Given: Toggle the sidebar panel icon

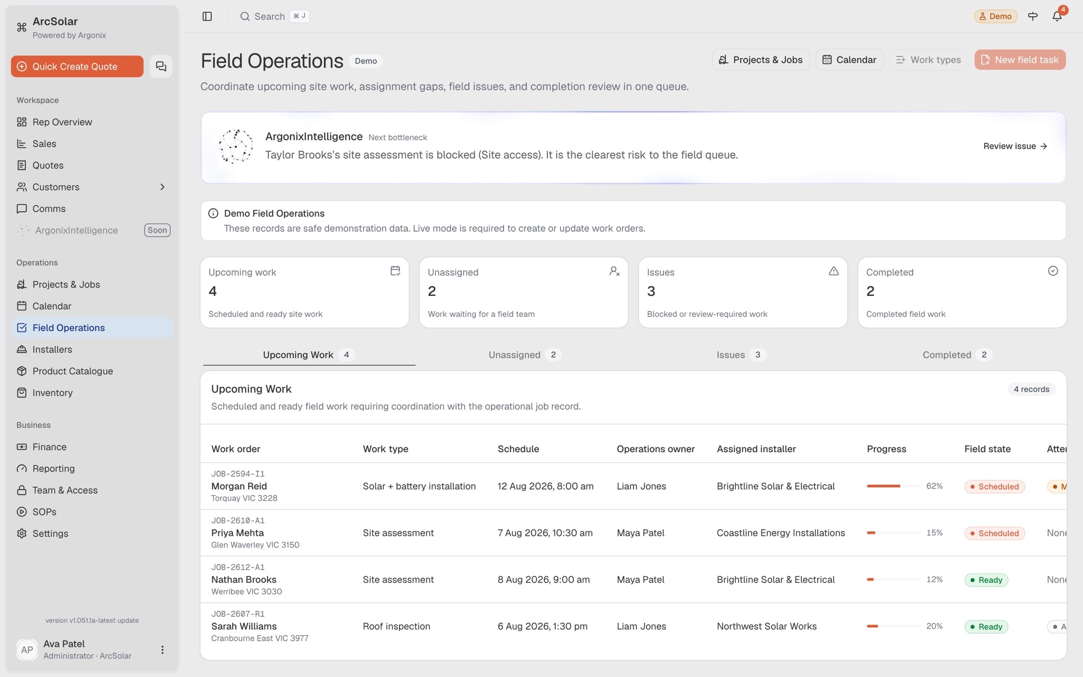Looking at the screenshot, I should point(207,16).
